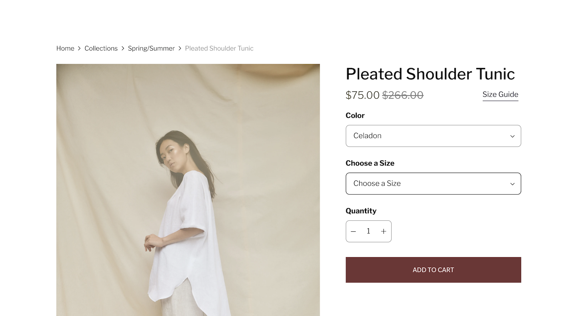The height and width of the screenshot is (316, 576).
Task: Click the chevron on the size dropdown
Action: point(513,184)
